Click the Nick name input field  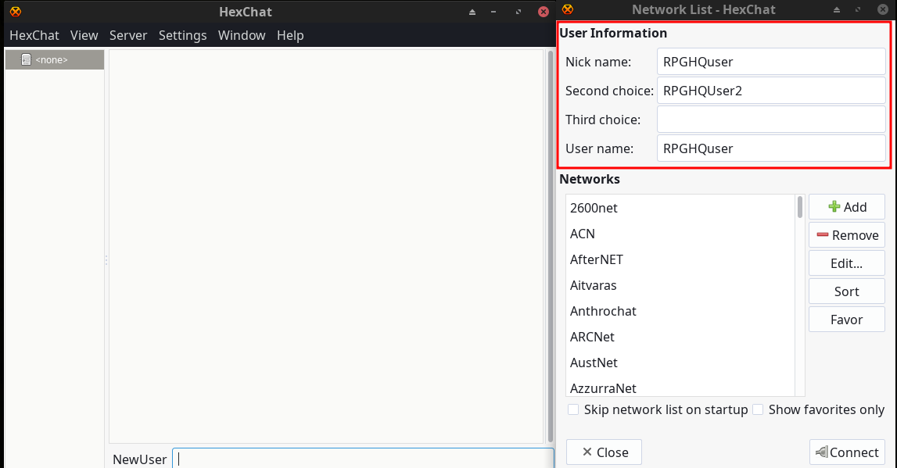(x=771, y=62)
